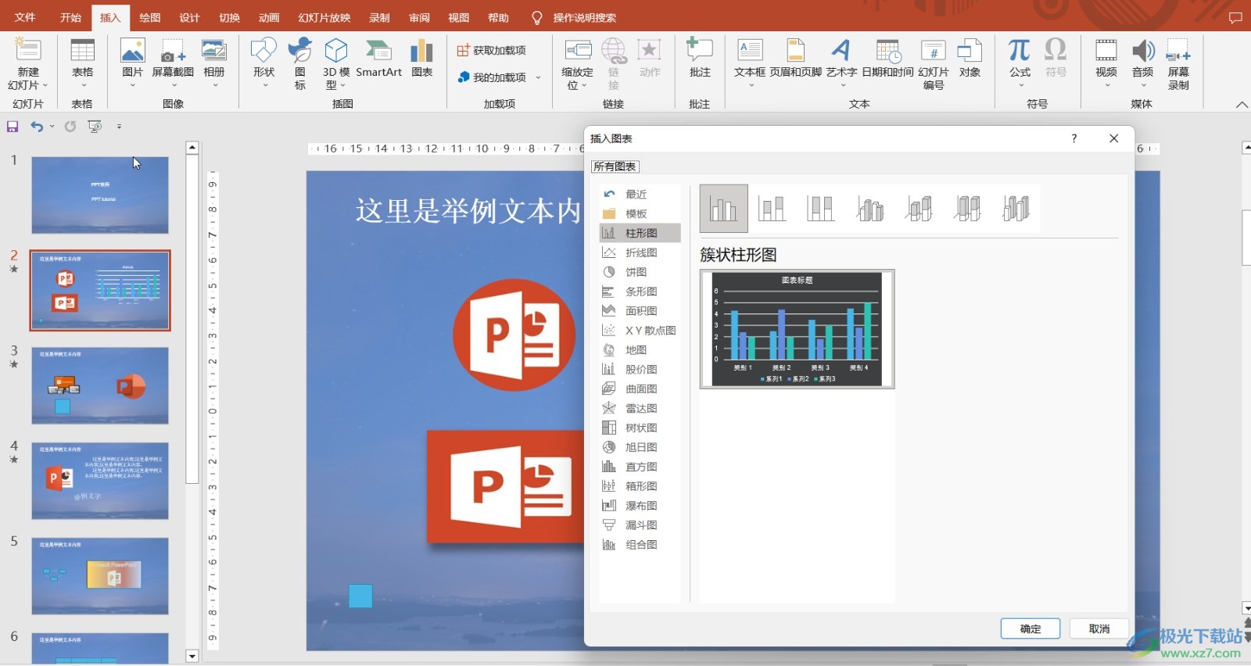Select the XY Scatter chart category

640,331
